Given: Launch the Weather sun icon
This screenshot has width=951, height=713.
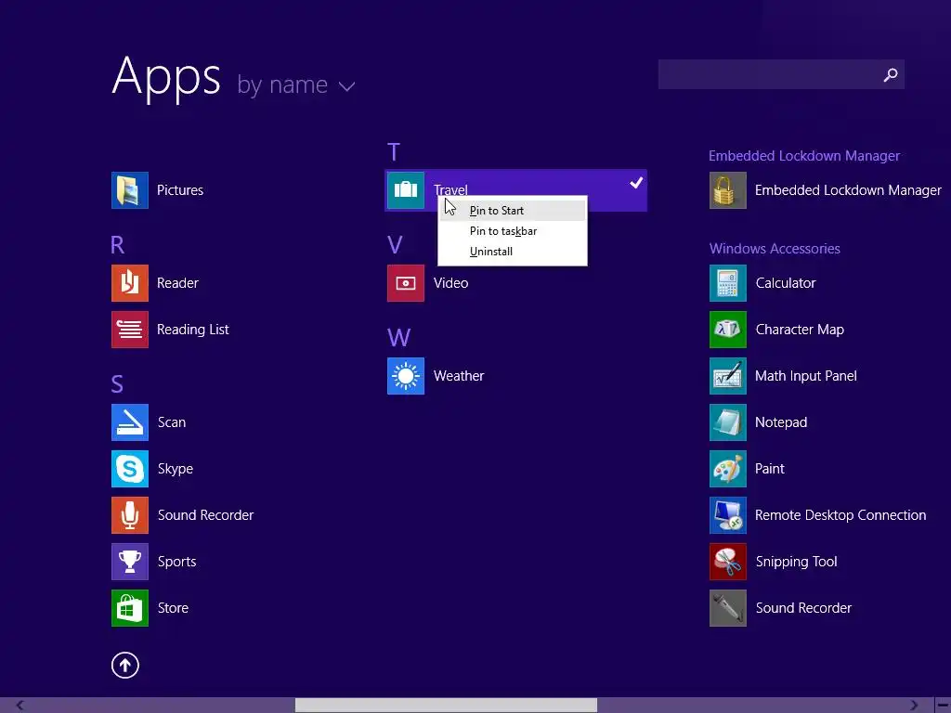Looking at the screenshot, I should tap(406, 376).
